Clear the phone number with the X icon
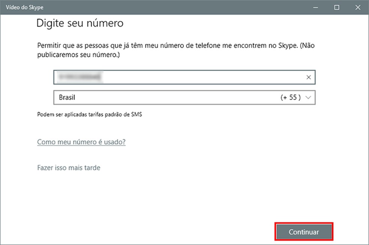This screenshot has width=369, height=245. click(x=309, y=77)
